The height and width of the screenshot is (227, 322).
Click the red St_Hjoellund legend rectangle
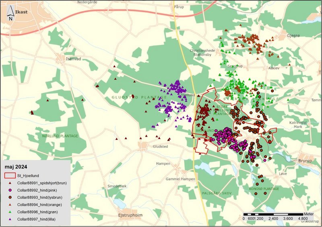[10, 175]
